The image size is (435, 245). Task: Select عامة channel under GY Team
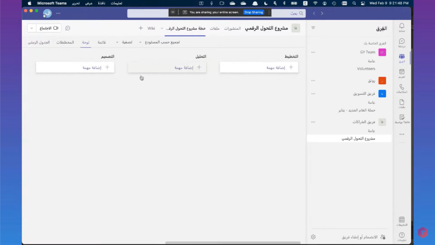[x=371, y=61]
